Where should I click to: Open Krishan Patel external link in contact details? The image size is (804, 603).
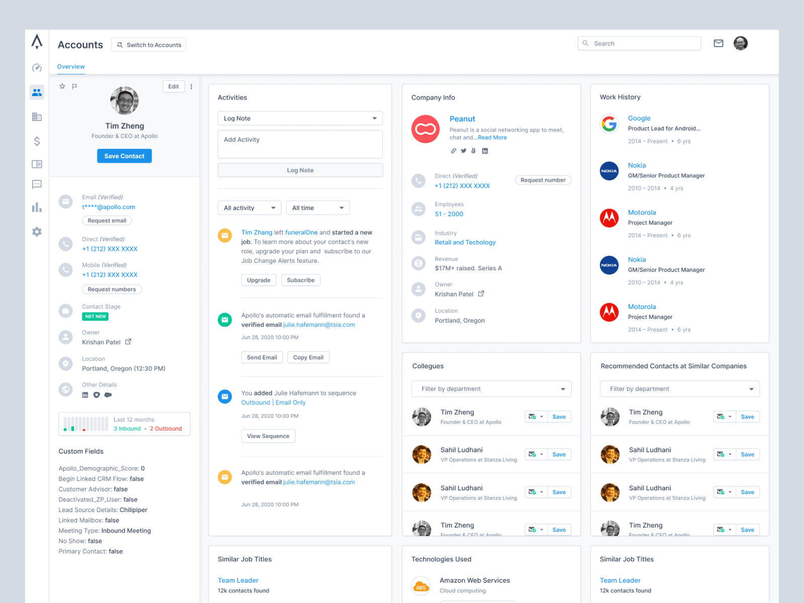pos(128,342)
